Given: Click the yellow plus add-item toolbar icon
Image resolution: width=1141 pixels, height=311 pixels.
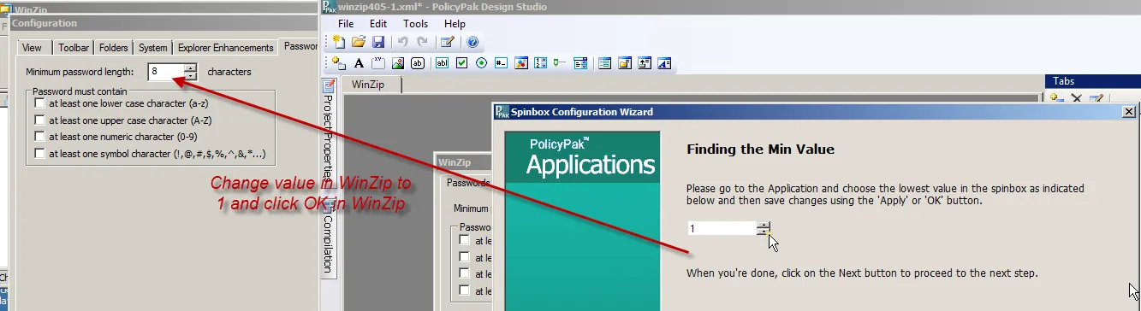Looking at the screenshot, I should (339, 62).
